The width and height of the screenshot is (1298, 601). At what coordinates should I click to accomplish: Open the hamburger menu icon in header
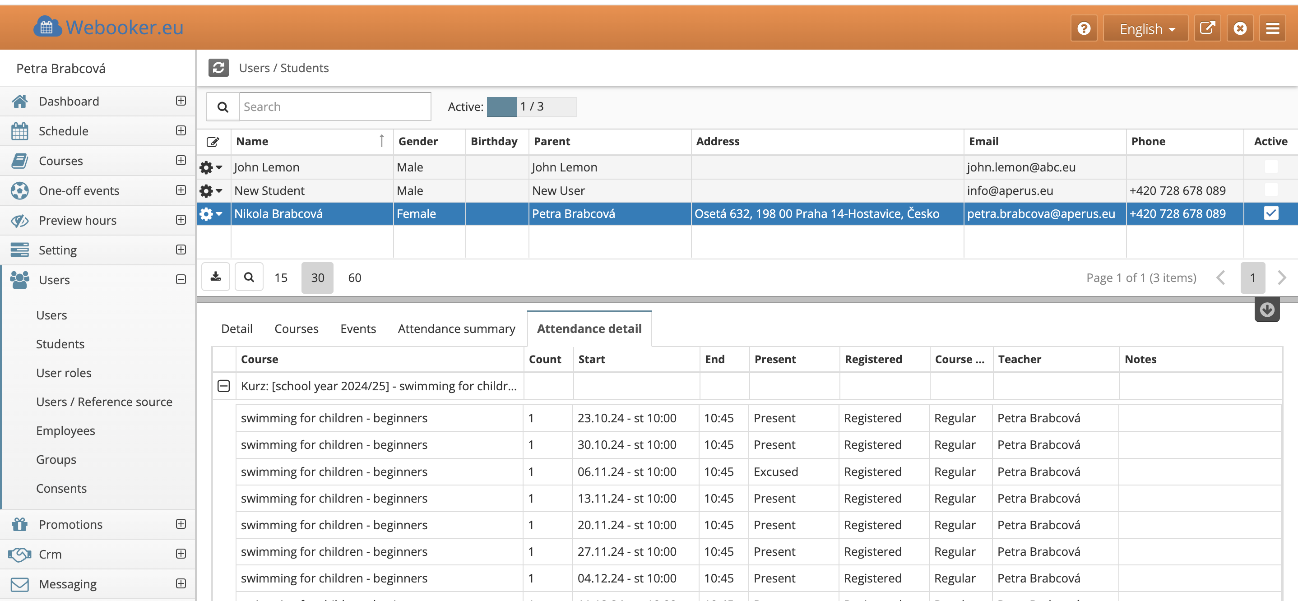[1272, 28]
